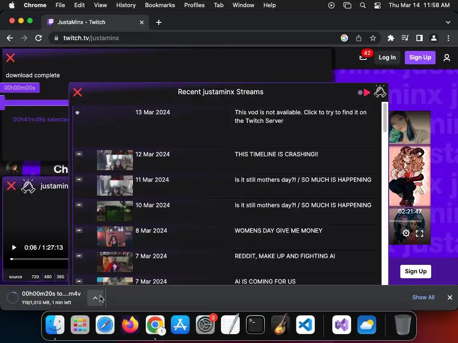Screen dimensions: 458x343
Task: Select 360 video quality
Action: pos(60,277)
